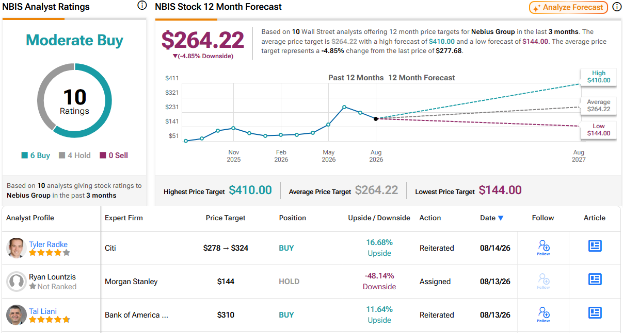Open article for Citi rating row

(x=595, y=246)
